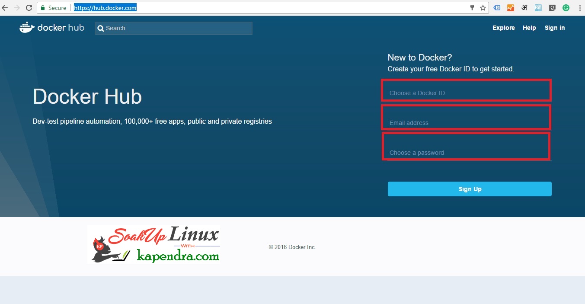
Task: Click the kapendra.com logo banner
Action: (x=153, y=244)
